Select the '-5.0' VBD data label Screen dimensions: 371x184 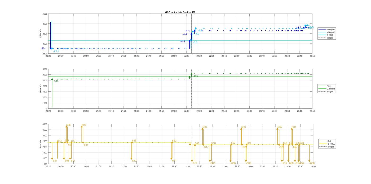[x=195, y=42]
